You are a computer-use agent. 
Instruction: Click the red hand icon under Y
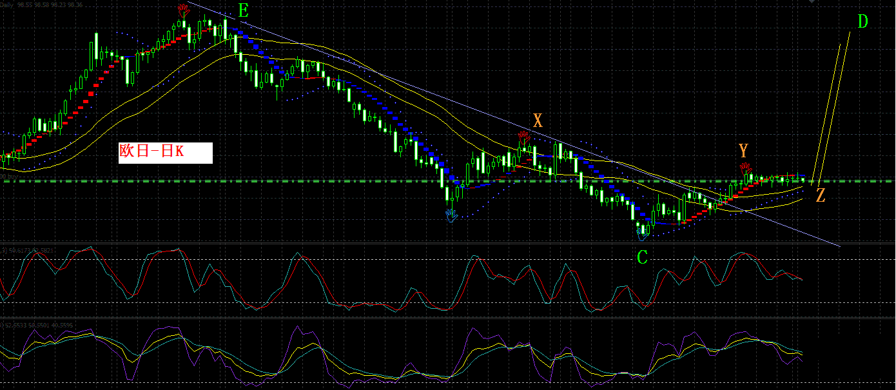pos(746,170)
